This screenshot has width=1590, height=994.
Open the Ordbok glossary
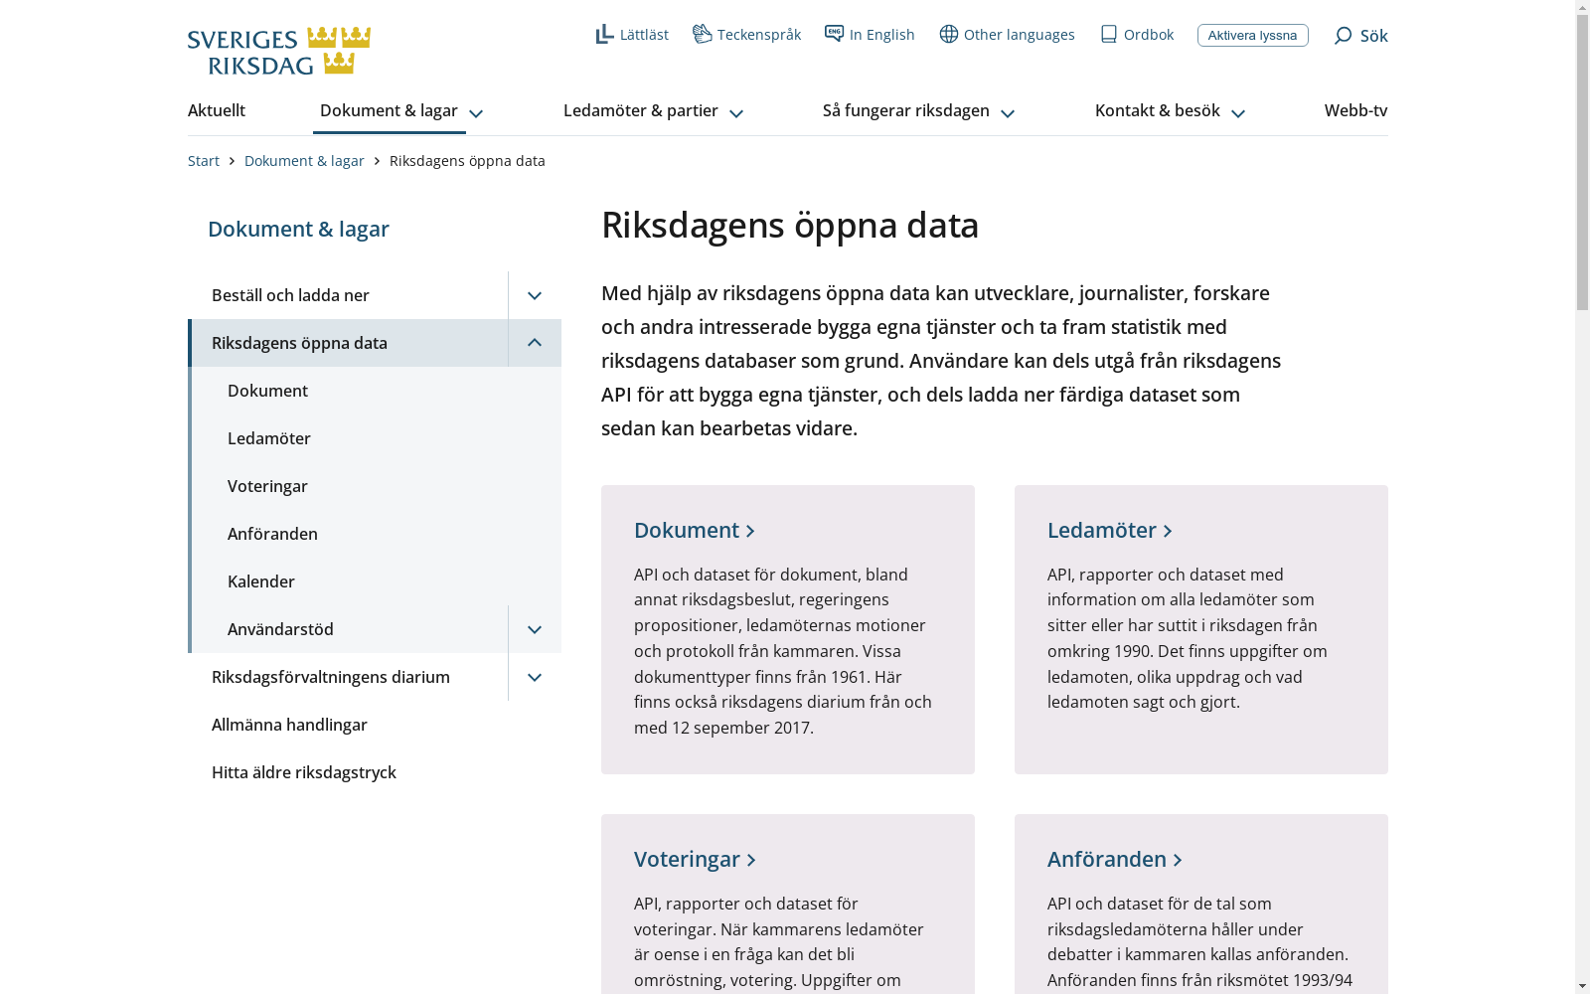click(x=1137, y=35)
